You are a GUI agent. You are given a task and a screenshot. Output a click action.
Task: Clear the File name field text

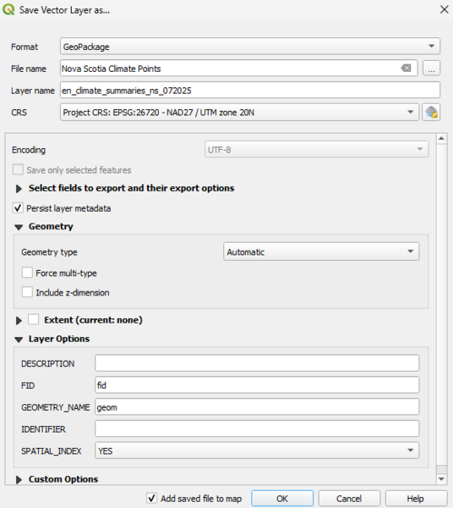tap(407, 68)
